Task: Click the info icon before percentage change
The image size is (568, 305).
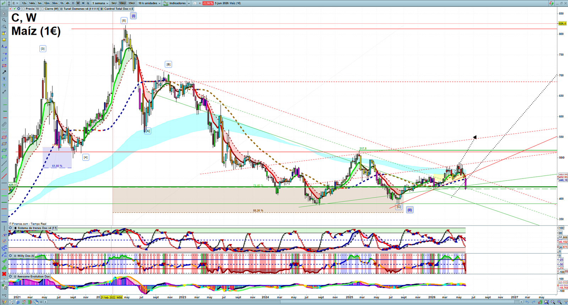Action: point(195,3)
